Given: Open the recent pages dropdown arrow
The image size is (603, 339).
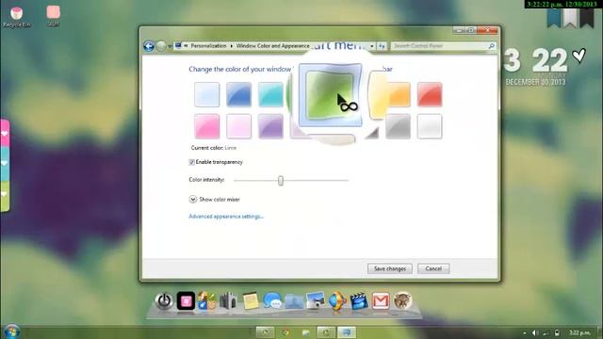Looking at the screenshot, I should click(170, 46).
